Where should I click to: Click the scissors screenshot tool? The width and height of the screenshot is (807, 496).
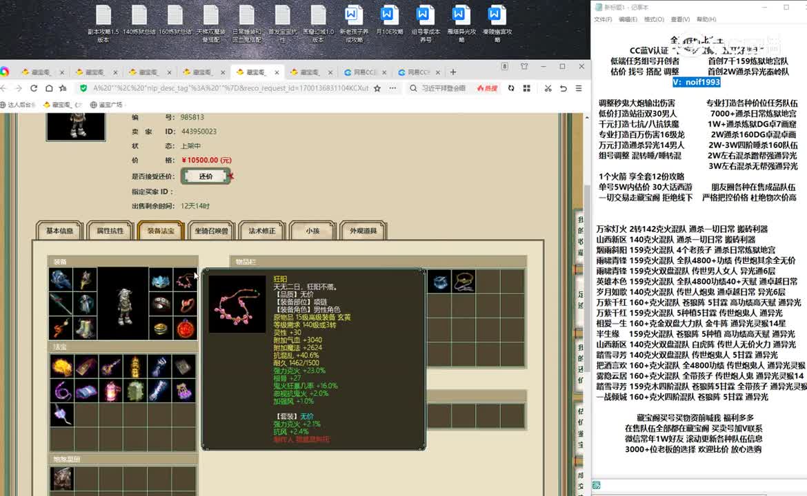[x=548, y=88]
